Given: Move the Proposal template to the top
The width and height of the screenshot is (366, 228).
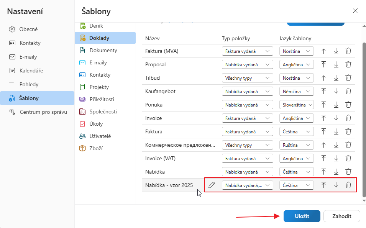Looking at the screenshot, I should 323,64.
